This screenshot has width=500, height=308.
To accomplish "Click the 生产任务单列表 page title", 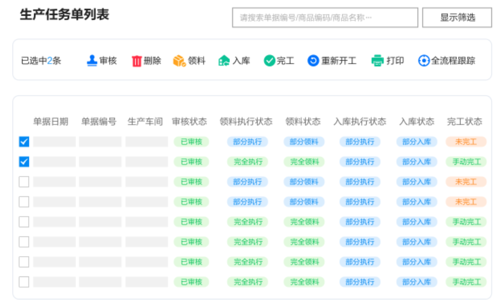I will (64, 14).
